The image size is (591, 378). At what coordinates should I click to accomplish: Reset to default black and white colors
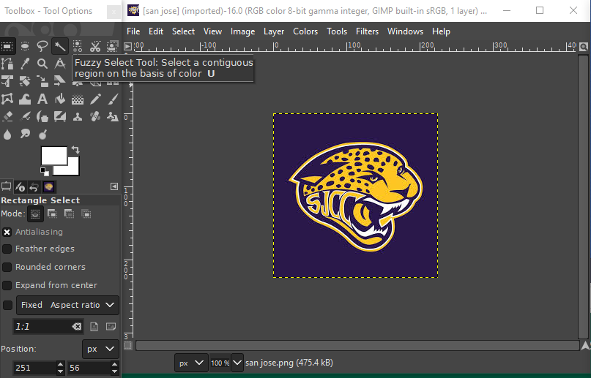coord(45,172)
